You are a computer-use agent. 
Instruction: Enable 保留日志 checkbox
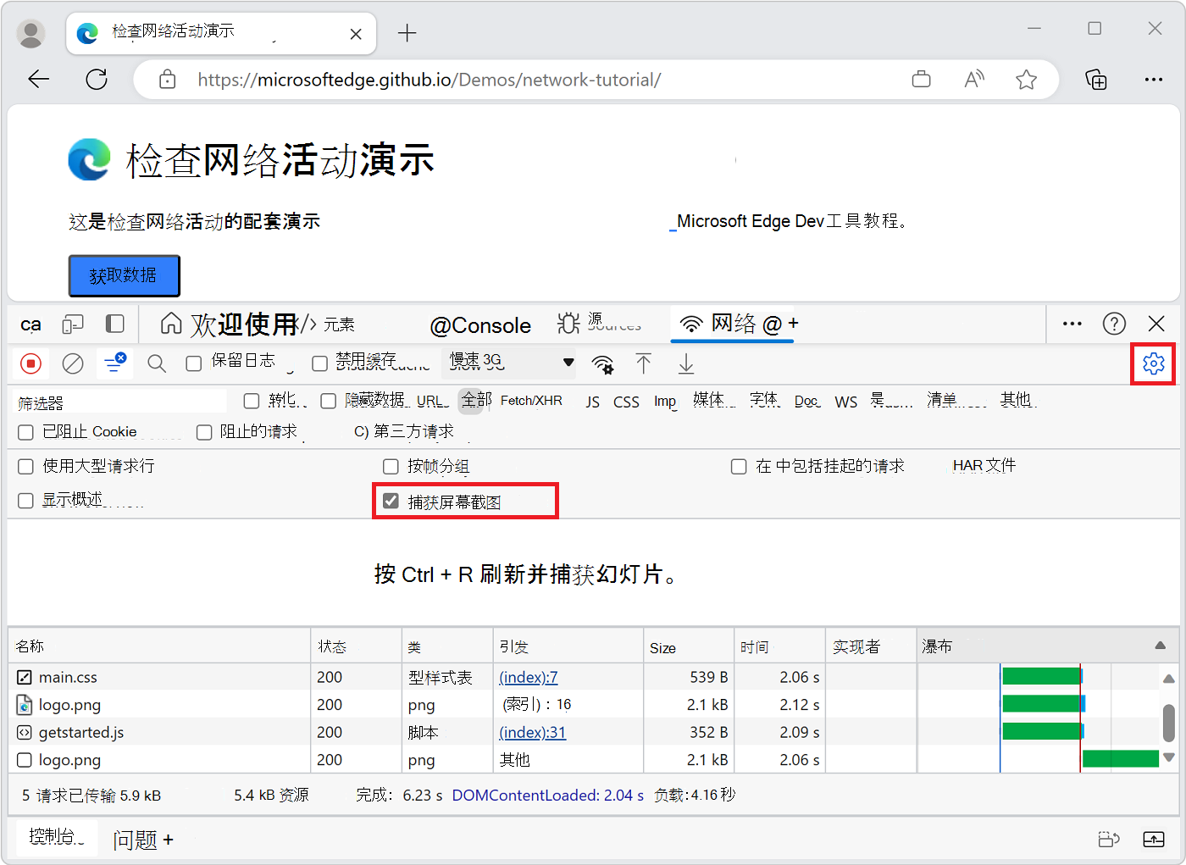click(193, 361)
